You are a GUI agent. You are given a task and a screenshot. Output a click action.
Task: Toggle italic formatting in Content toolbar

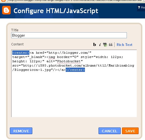100,45
